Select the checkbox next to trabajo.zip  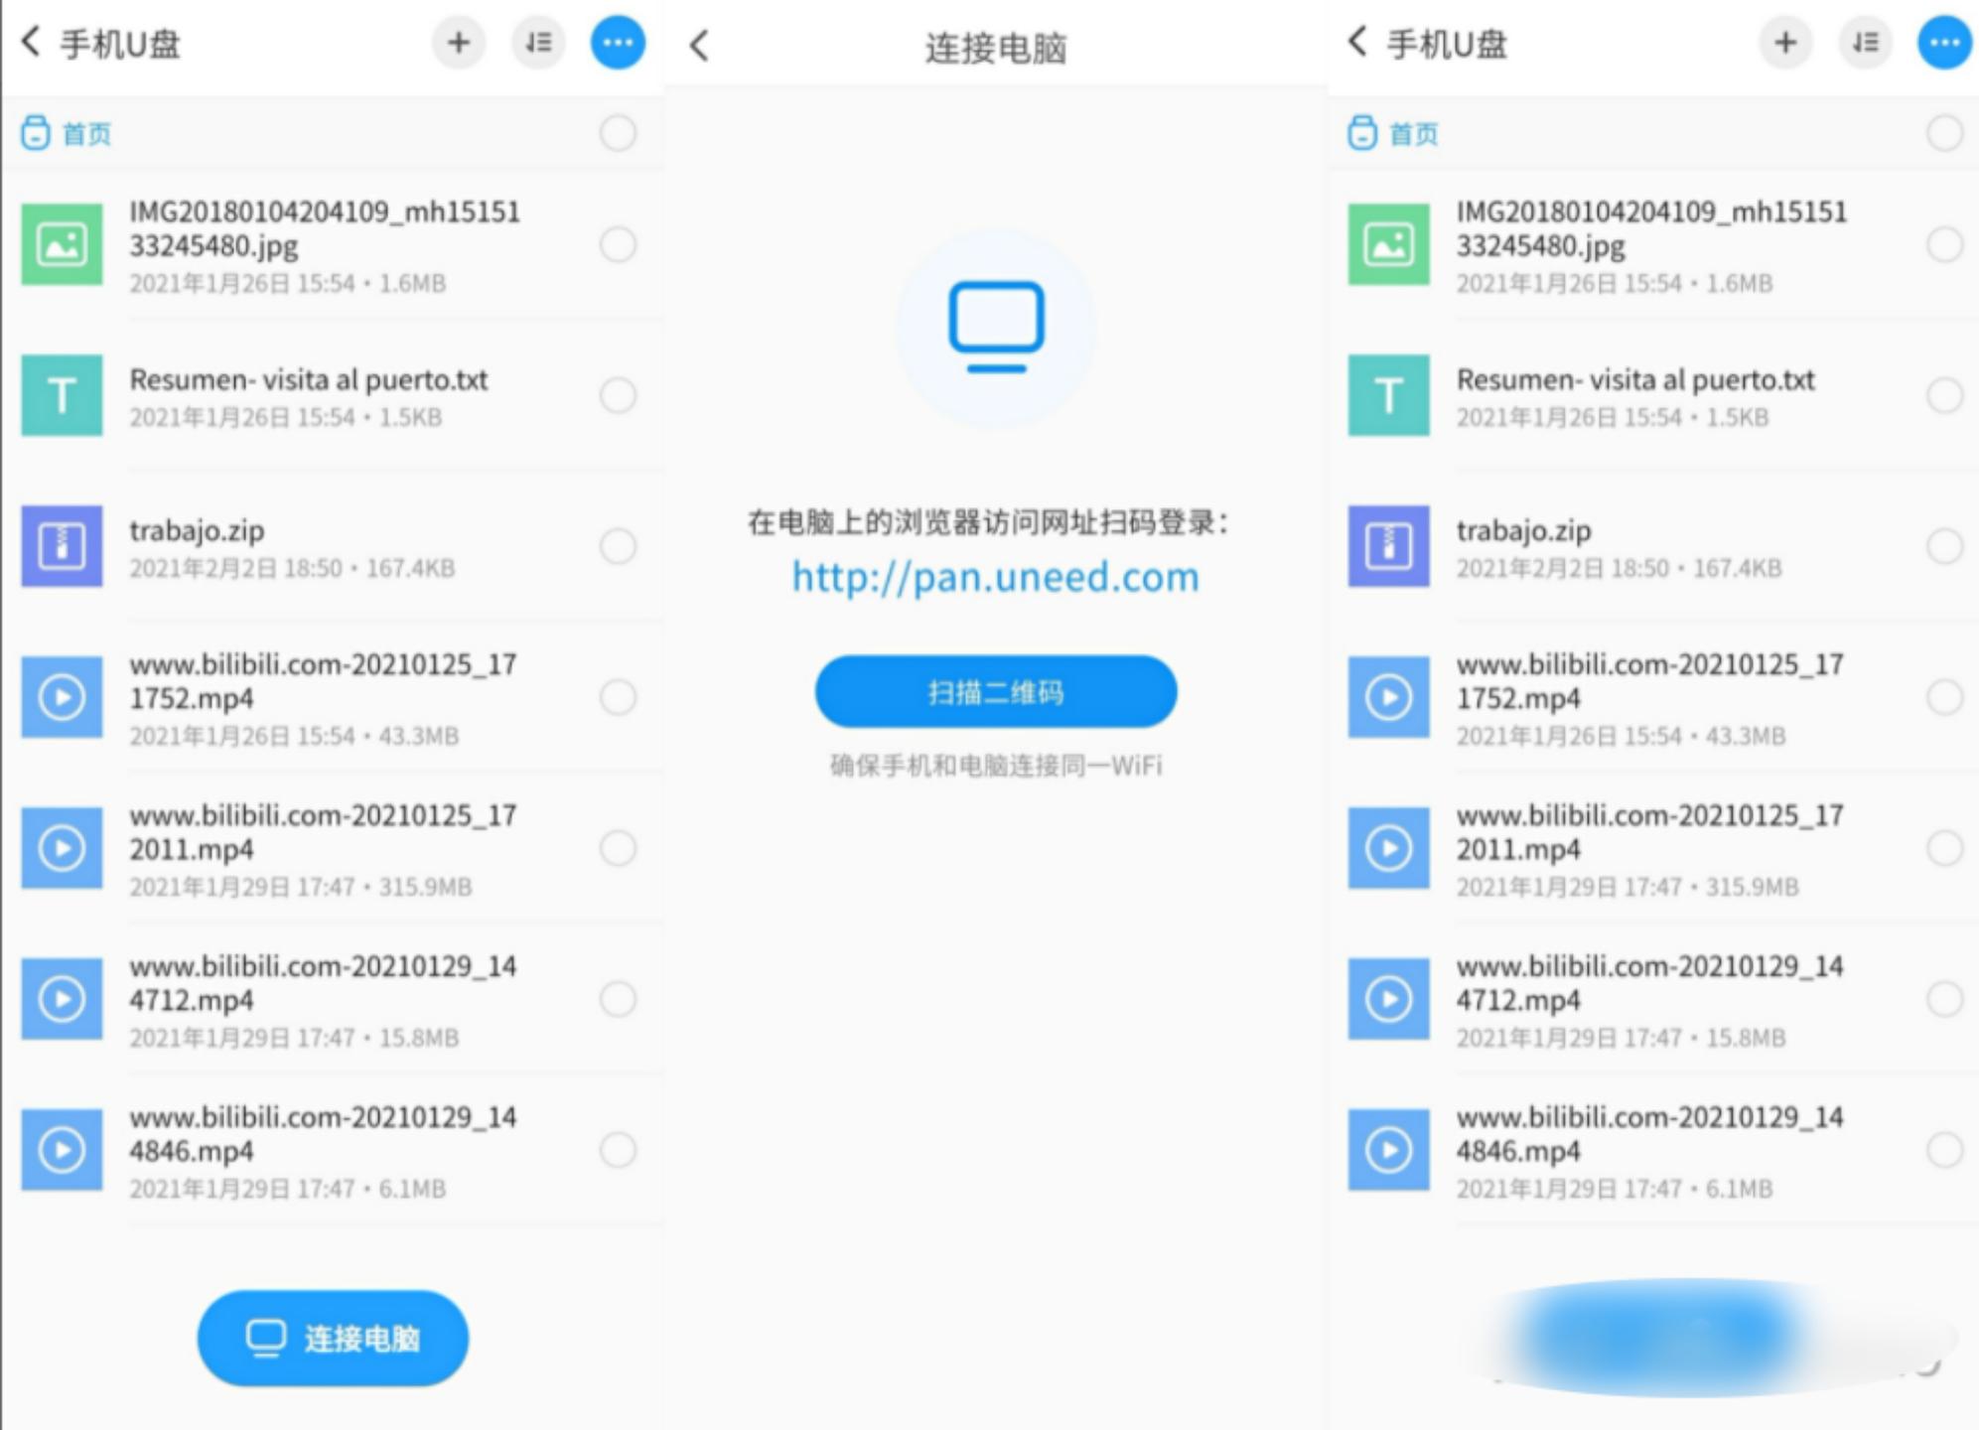(619, 547)
